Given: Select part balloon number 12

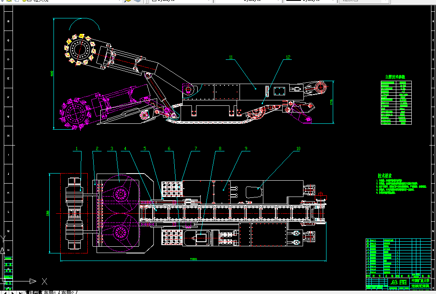Looking at the screenshot, I should [288, 57].
